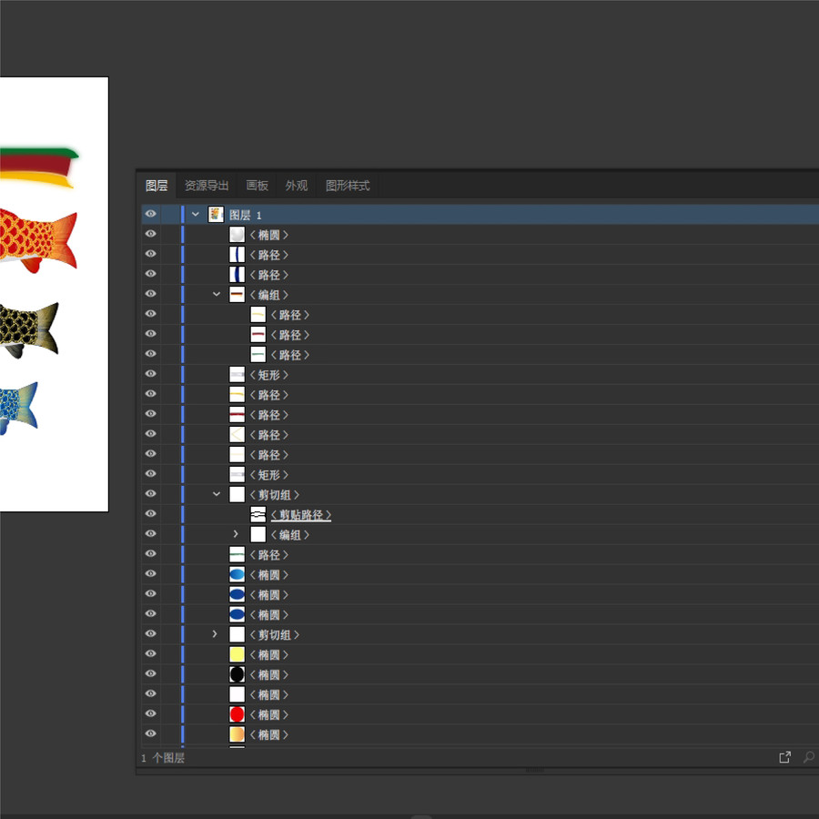Viewport: 819px width, 819px height.
Task: Hide the yellow 椭圆 object
Action: pos(150,653)
